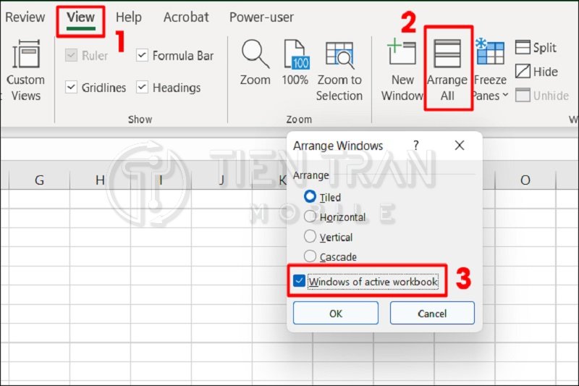This screenshot has width=579, height=386.
Task: Select the Tiled radio option
Action: coord(310,196)
